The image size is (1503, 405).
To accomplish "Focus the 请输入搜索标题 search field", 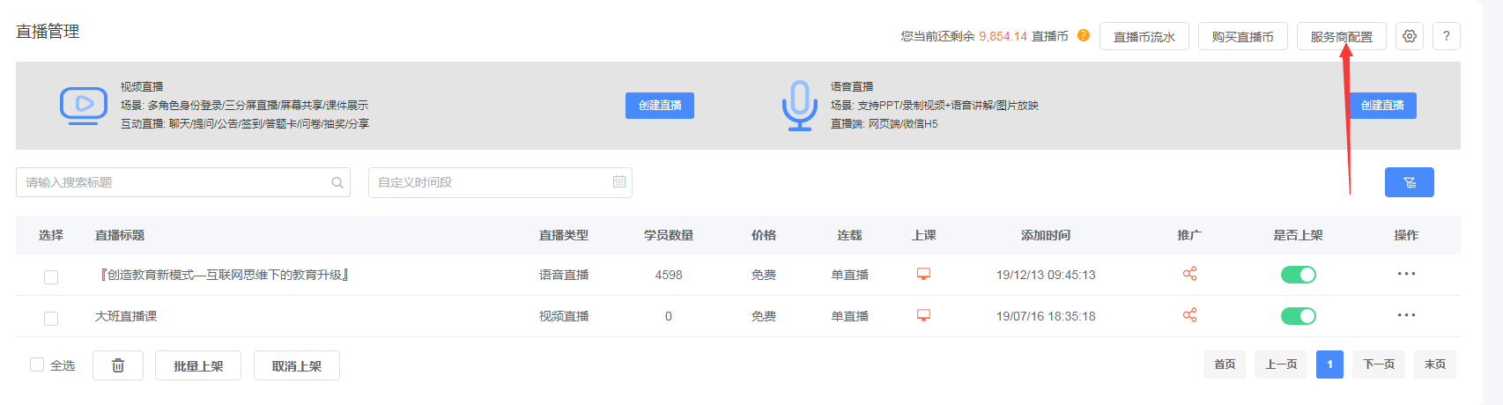I will 183,182.
